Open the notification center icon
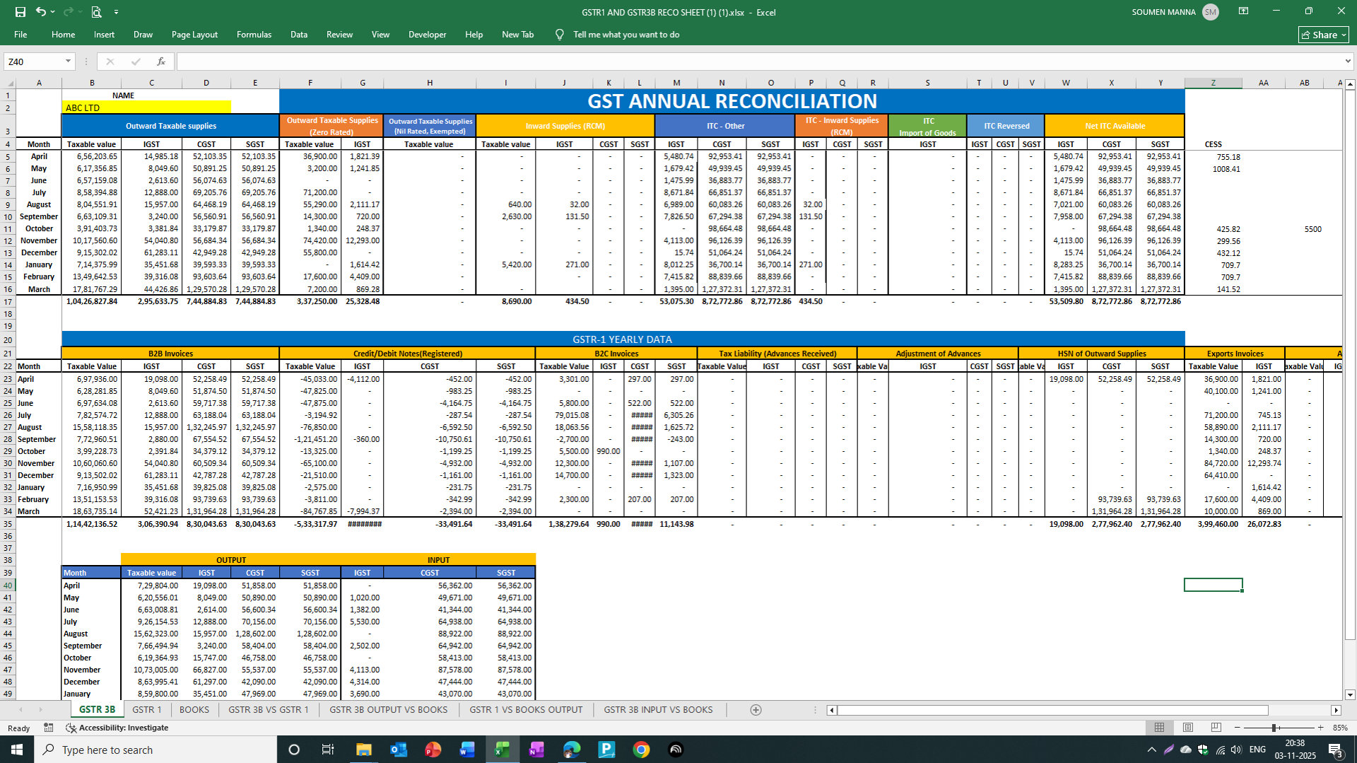This screenshot has width=1357, height=763. [1335, 750]
